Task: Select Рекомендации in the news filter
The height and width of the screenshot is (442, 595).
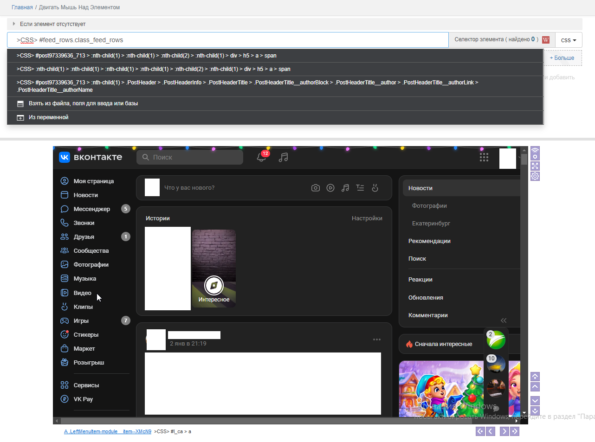Action: click(429, 241)
